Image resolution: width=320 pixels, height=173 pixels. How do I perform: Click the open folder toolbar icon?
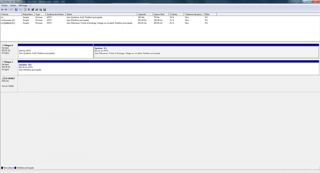pyautogui.click(x=37, y=10)
